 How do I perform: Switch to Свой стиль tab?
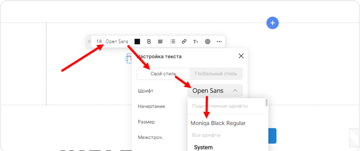(x=163, y=74)
